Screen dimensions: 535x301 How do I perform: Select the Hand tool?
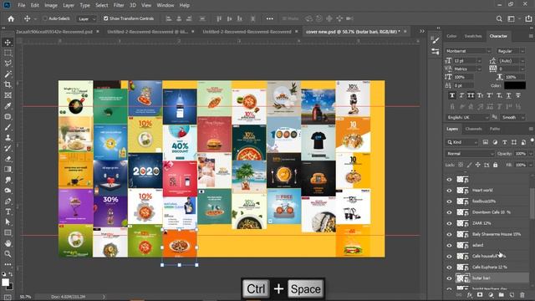[8, 243]
